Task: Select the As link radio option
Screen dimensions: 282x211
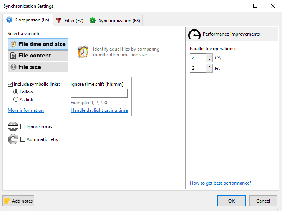Action: (x=16, y=100)
